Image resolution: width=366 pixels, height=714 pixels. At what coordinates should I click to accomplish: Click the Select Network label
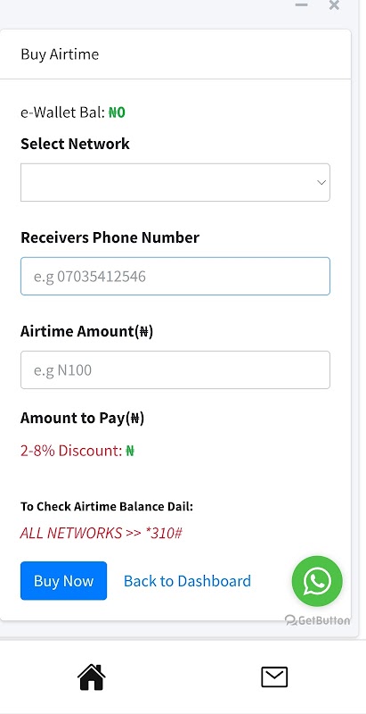[75, 144]
